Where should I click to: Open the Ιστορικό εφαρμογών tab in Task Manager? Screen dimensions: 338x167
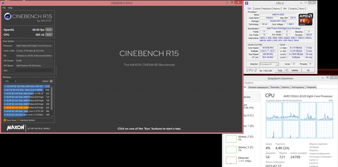pyautogui.click(x=258, y=87)
